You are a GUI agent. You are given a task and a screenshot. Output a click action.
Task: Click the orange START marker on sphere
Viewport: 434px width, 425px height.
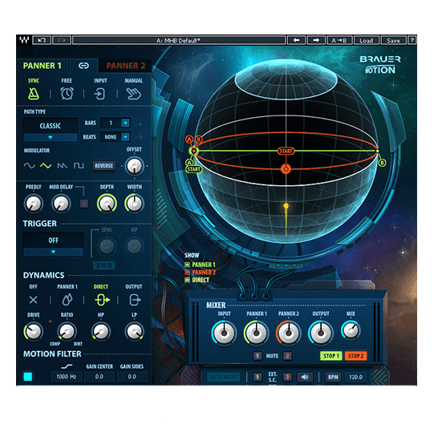coord(286,151)
